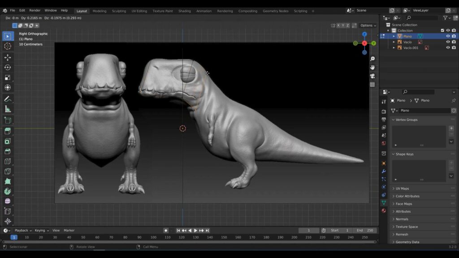Switch to the Shading workspace tab
Image resolution: width=459 pixels, height=258 pixels.
click(x=184, y=11)
